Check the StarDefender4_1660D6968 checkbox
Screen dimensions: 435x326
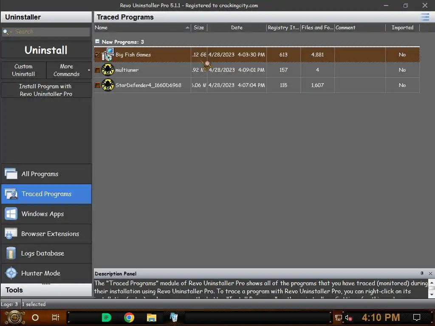point(97,85)
